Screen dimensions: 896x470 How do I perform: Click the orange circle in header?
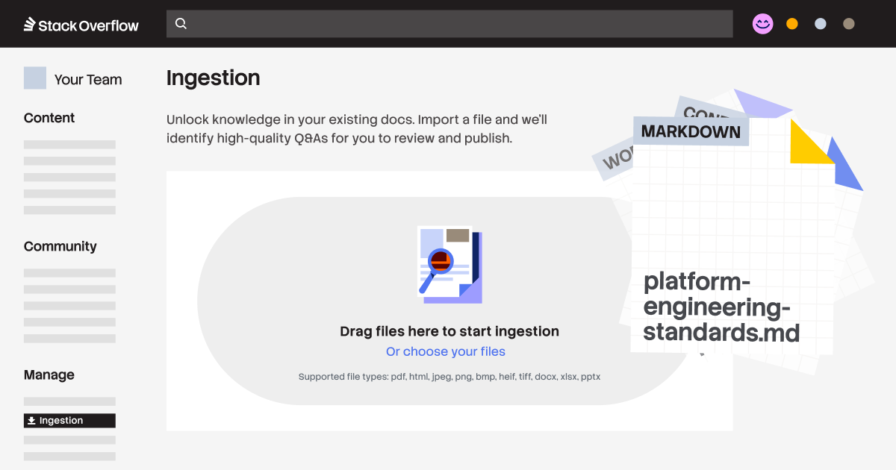(x=792, y=24)
